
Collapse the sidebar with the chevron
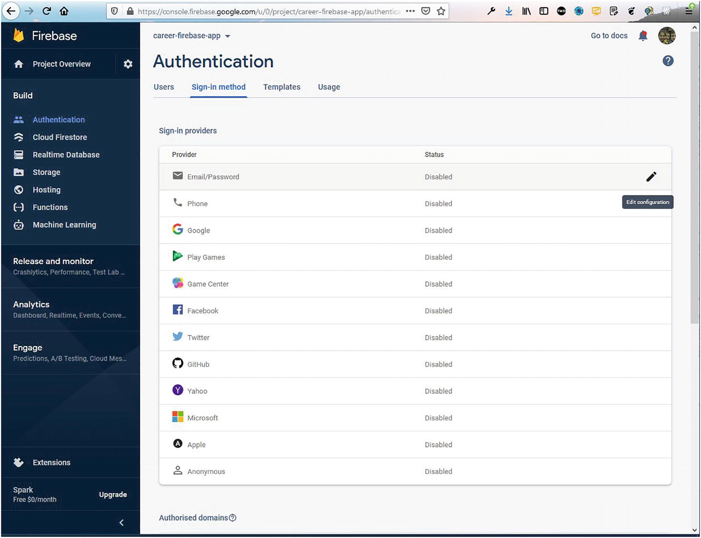pyautogui.click(x=121, y=523)
